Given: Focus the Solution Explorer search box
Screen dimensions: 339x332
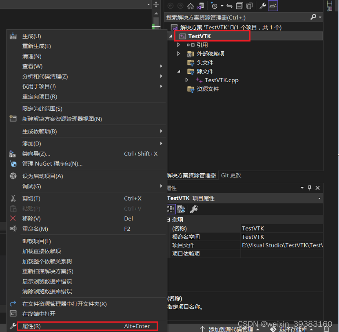Looking at the screenshot, I should pos(237,17).
